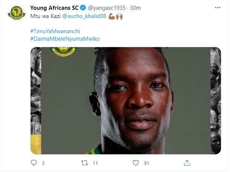The image size is (230, 172).
Task: Click the Young Africans SC display name
Action: 54,8
